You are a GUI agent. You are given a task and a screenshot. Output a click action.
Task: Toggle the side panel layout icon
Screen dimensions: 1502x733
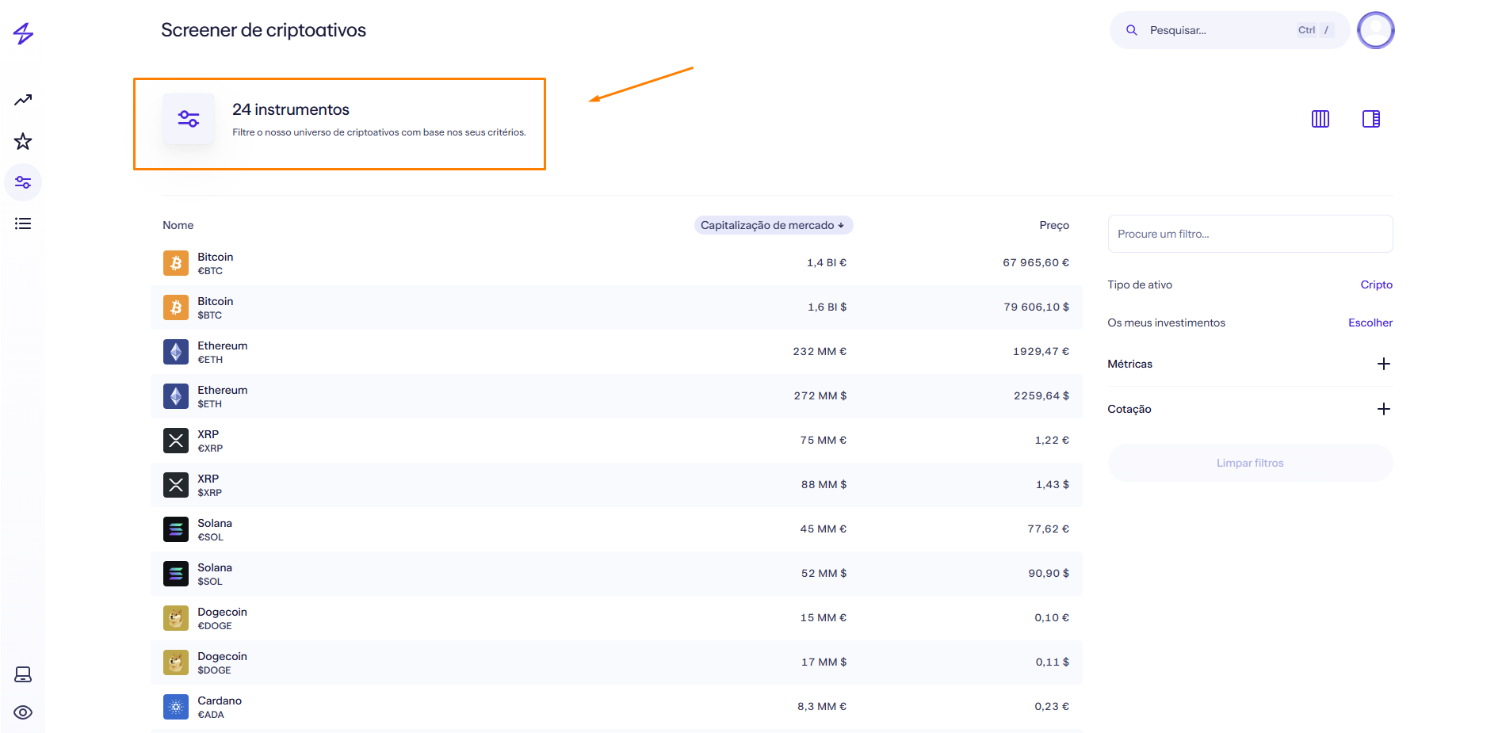(x=1371, y=119)
